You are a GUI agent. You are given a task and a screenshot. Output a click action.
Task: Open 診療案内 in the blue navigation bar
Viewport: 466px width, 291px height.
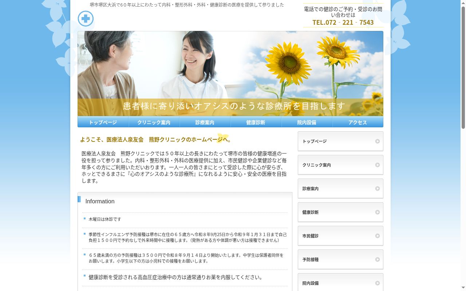(205, 122)
